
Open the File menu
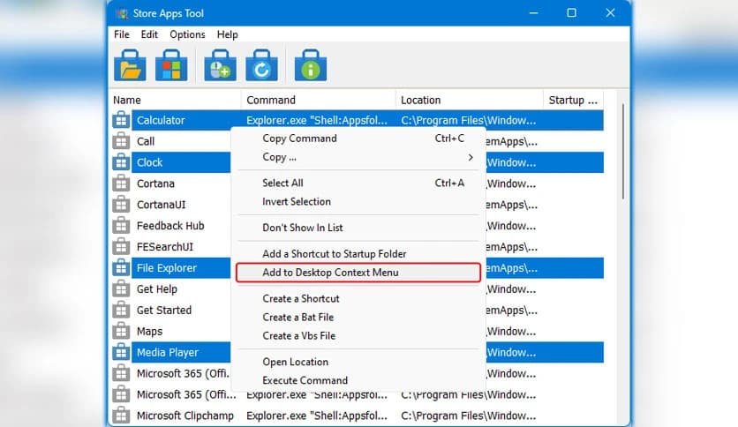pyautogui.click(x=122, y=34)
